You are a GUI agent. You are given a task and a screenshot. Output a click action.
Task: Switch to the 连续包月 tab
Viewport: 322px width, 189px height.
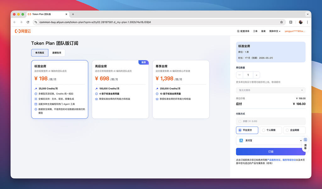pyautogui.click(x=57, y=53)
